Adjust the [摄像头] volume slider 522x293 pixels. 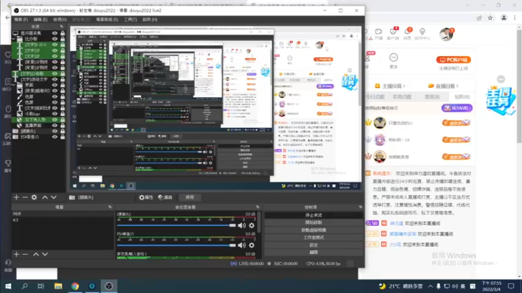click(x=176, y=225)
